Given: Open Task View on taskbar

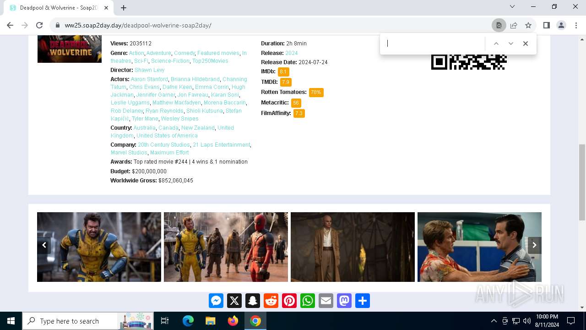Looking at the screenshot, I should pyautogui.click(x=165, y=321).
